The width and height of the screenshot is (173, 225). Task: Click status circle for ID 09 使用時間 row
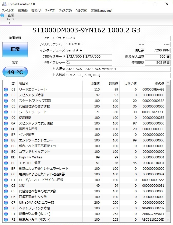[6, 118]
